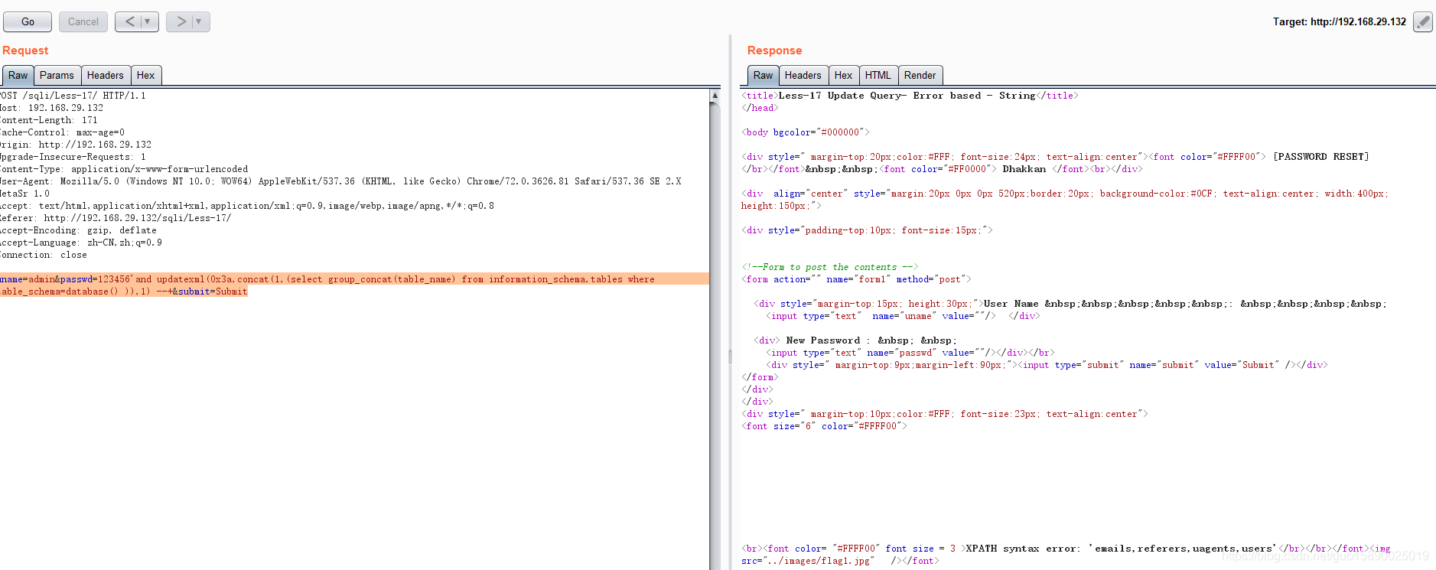The width and height of the screenshot is (1436, 570).
Task: Open the Request Hex tab
Action: tap(145, 75)
